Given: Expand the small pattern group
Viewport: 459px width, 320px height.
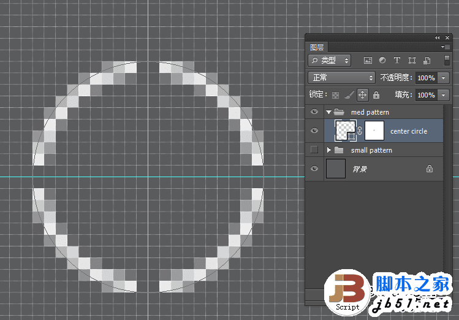Looking at the screenshot, I should click(329, 150).
